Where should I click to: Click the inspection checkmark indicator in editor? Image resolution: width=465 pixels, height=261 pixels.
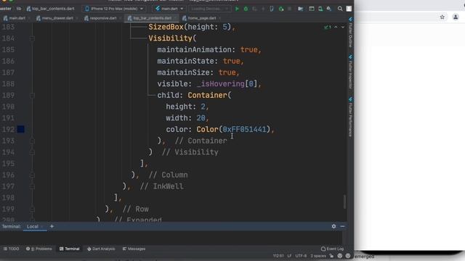328,28
